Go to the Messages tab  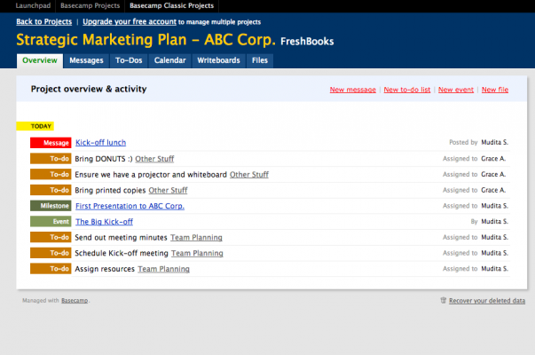pos(86,60)
